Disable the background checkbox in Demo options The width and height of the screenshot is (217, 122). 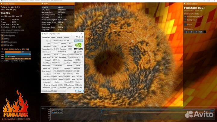point(185,20)
